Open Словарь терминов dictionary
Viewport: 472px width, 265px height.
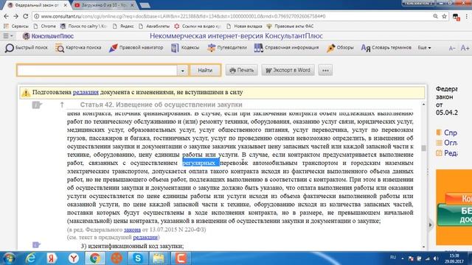point(386,47)
